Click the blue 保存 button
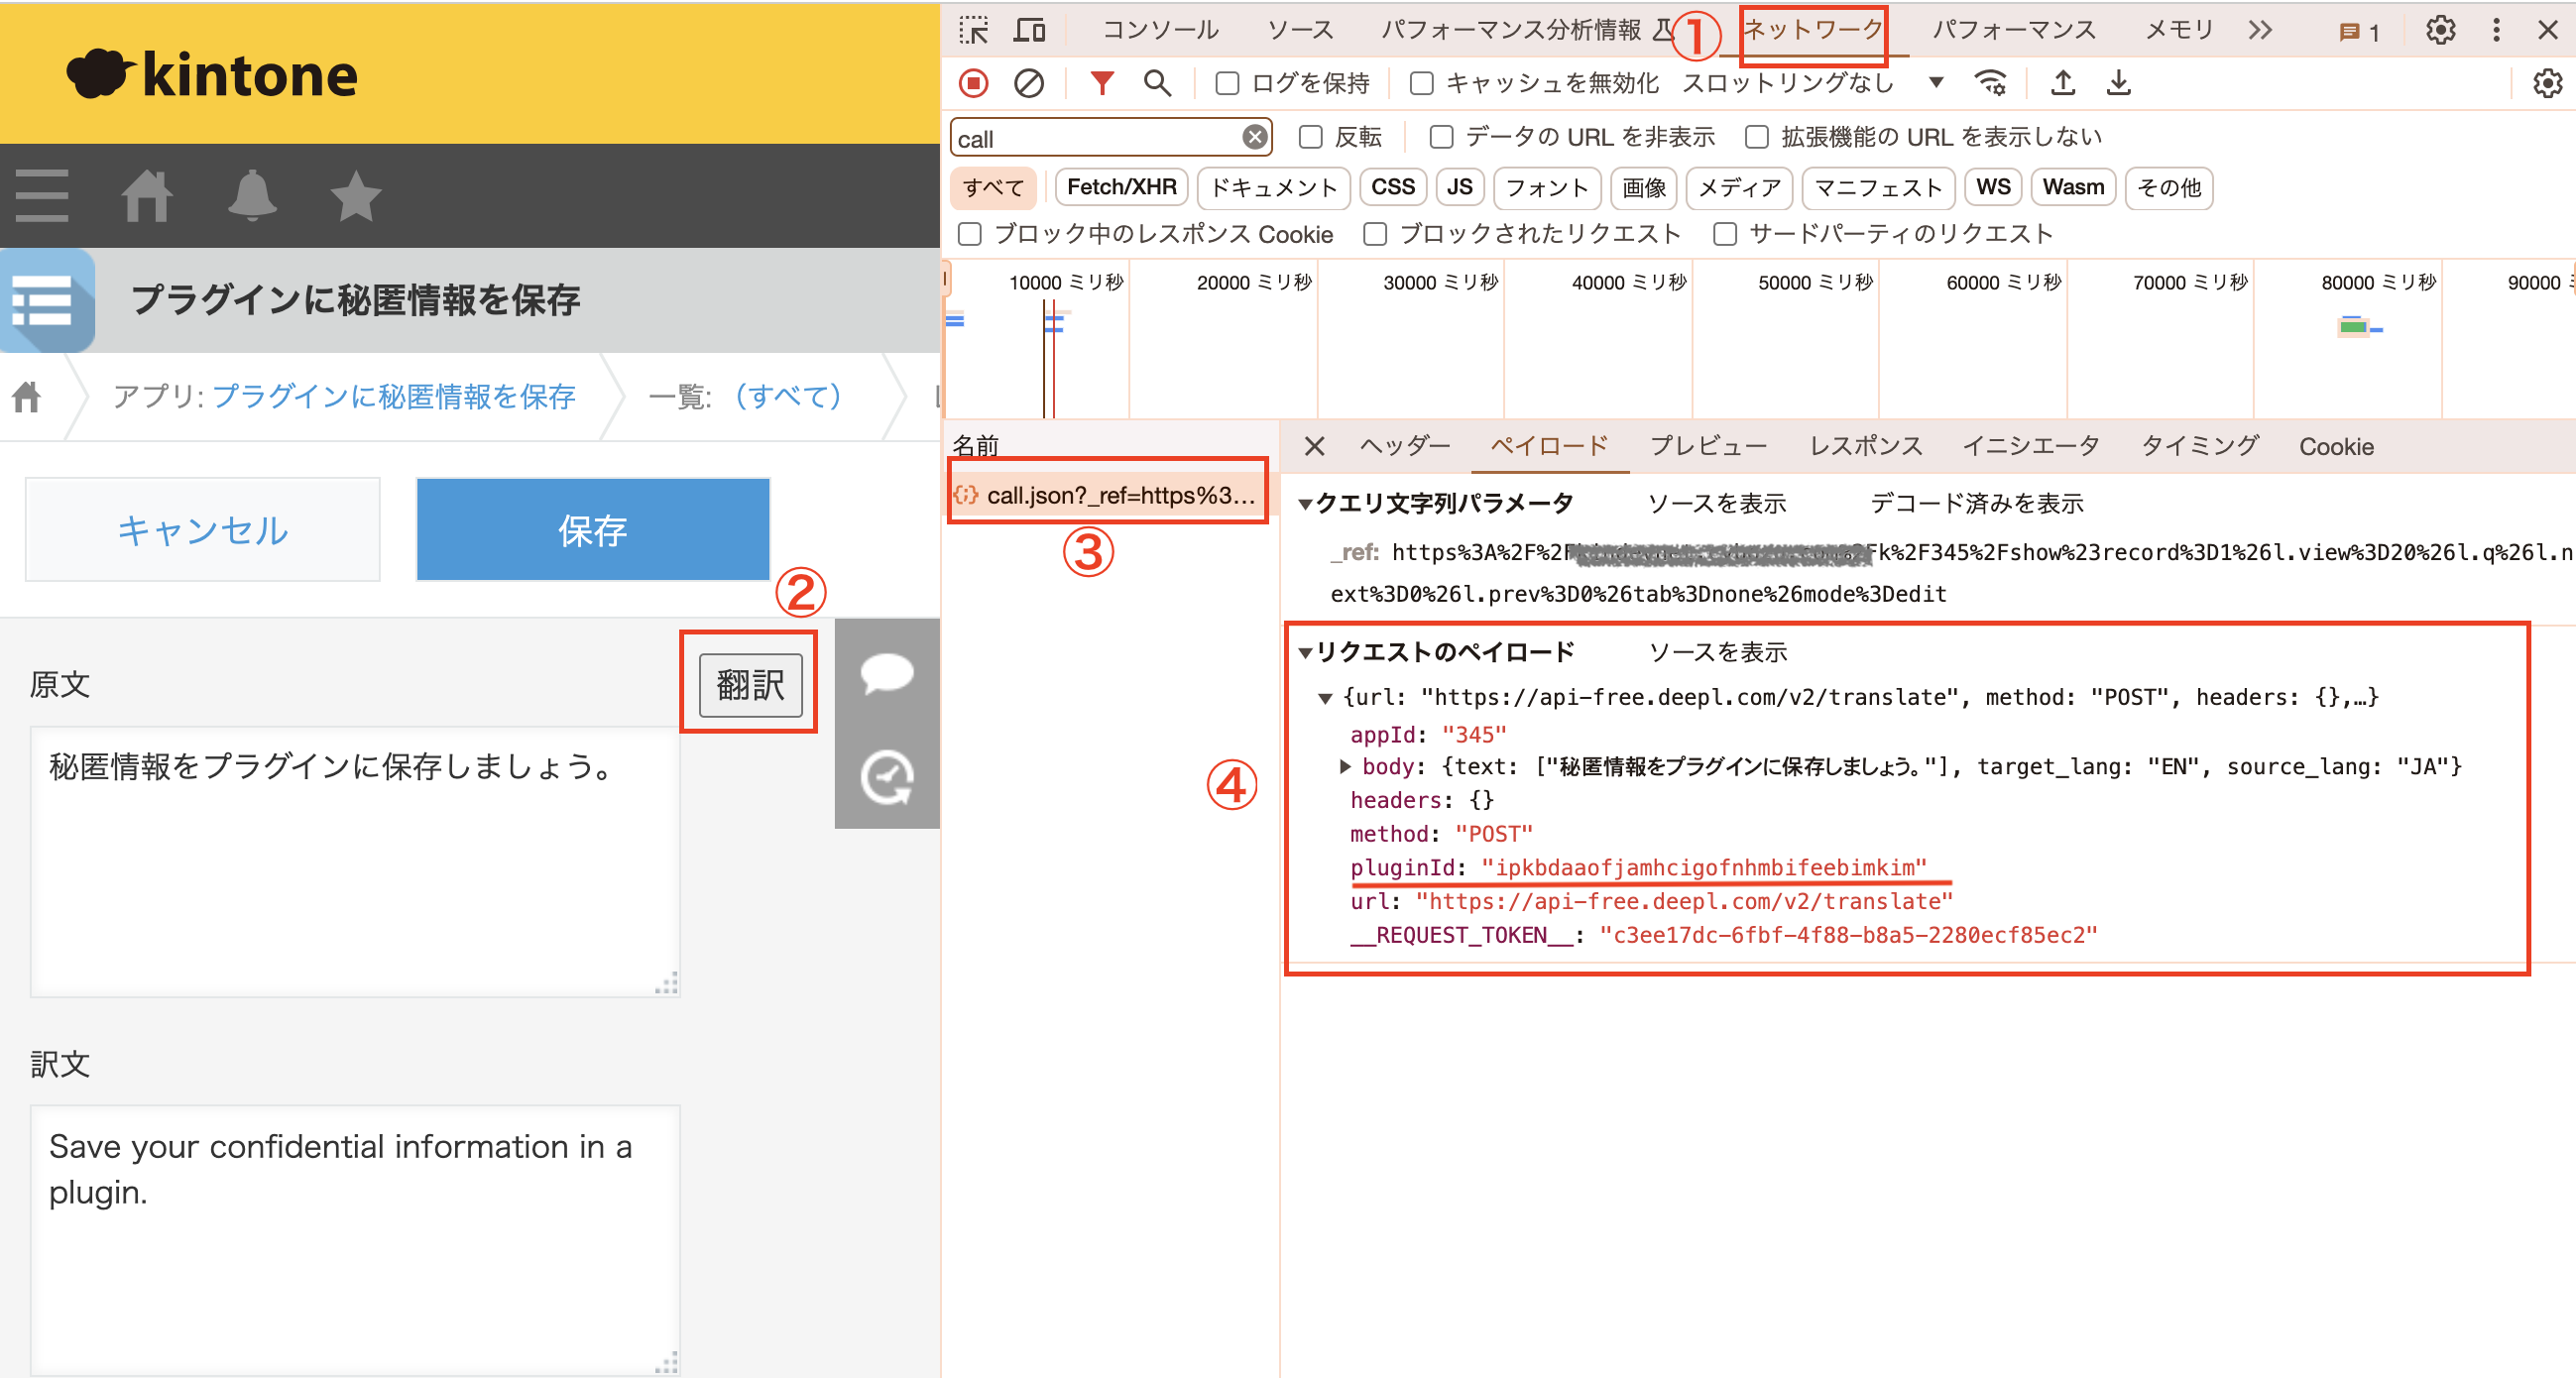Image resolution: width=2576 pixels, height=1378 pixels. coord(593,530)
